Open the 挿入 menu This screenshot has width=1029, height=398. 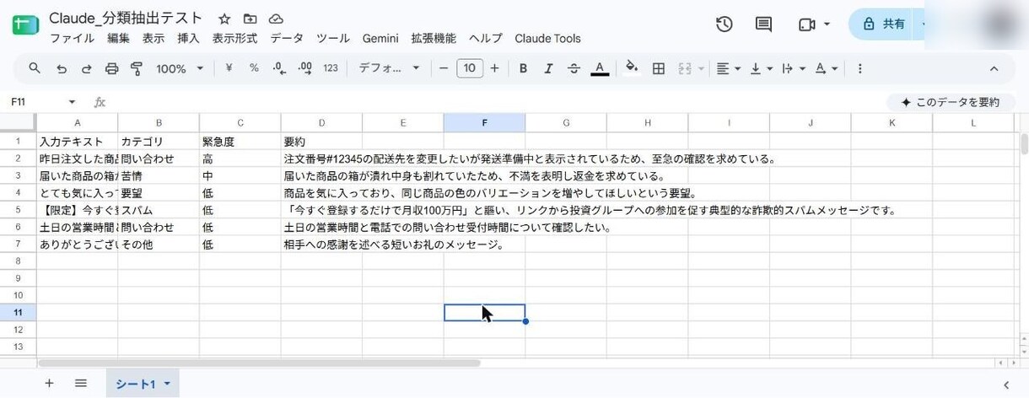tap(188, 39)
